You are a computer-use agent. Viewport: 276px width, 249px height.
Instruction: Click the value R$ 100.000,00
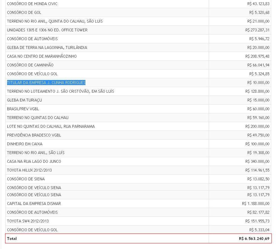[257, 144]
